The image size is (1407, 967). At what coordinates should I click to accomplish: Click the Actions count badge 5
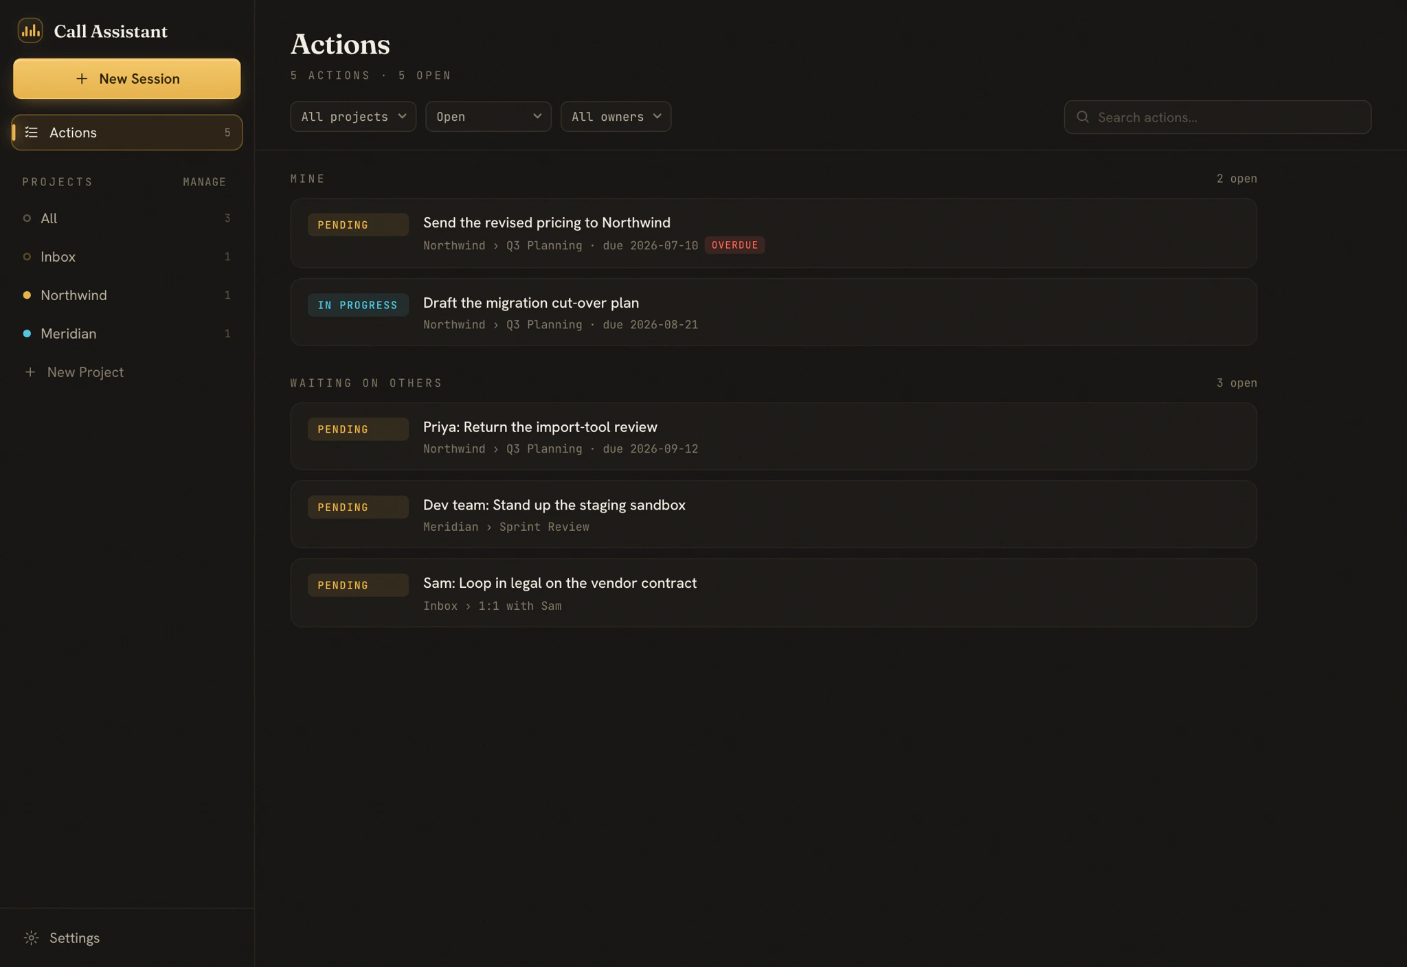coord(227,133)
